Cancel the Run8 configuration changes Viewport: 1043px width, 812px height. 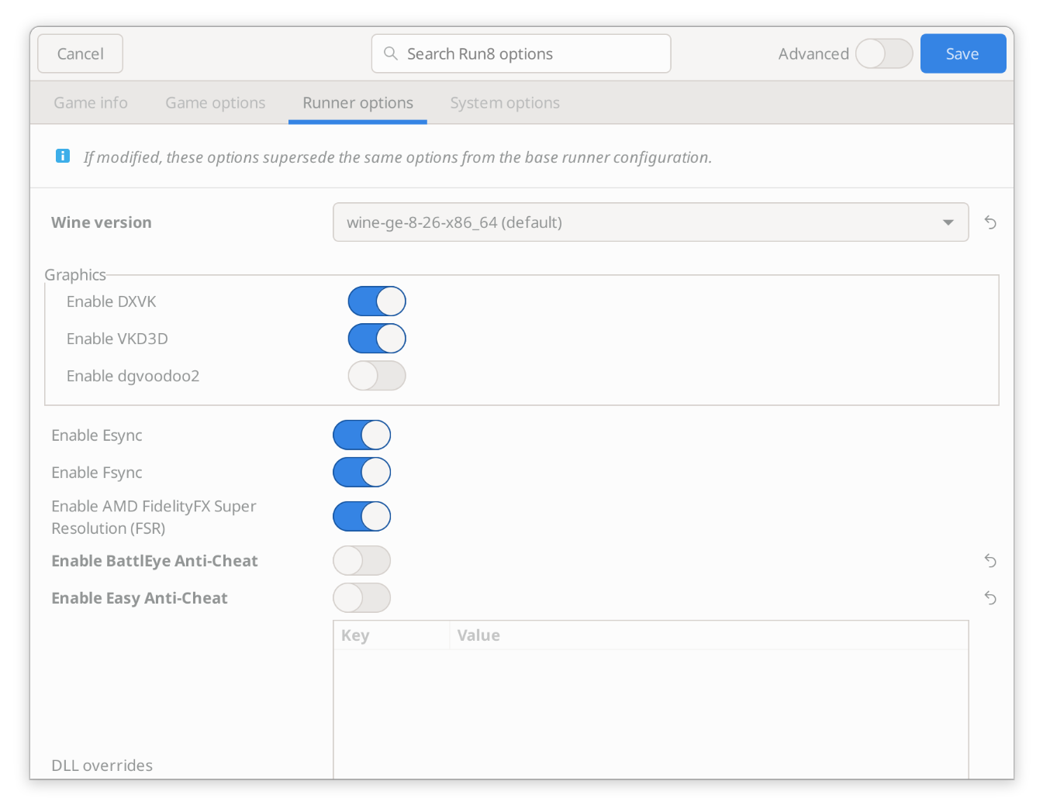click(80, 53)
